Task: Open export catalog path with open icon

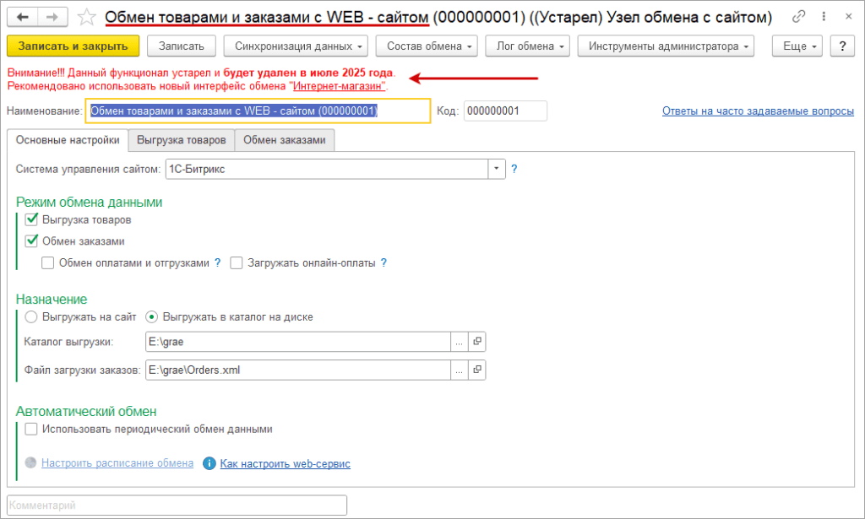Action: pyautogui.click(x=477, y=342)
